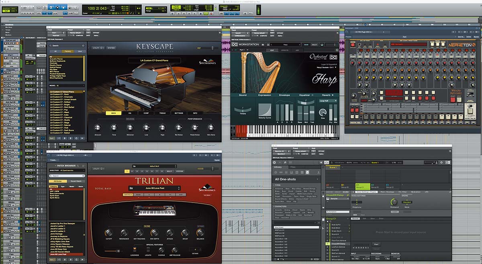
Task: Expand the All One-shots dropdown in Maschine
Action: tap(296, 179)
